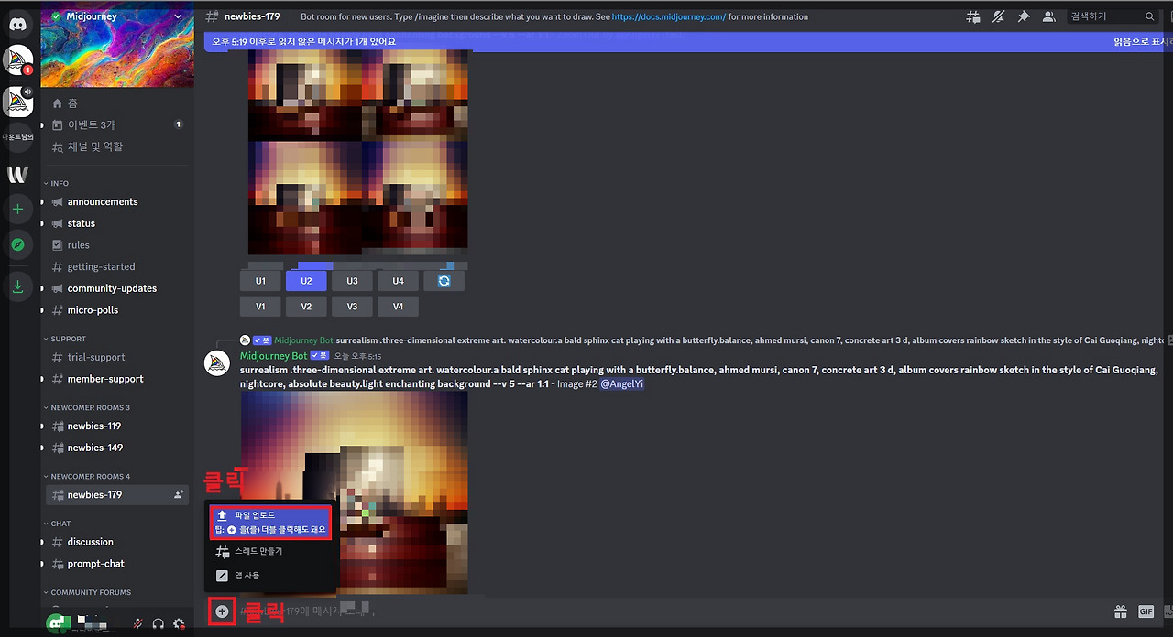Open the GIF picker button

[1146, 611]
